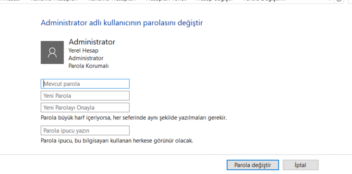Click the Parola ipucu visibility warning text
The width and height of the screenshot is (352, 174).
click(117, 141)
